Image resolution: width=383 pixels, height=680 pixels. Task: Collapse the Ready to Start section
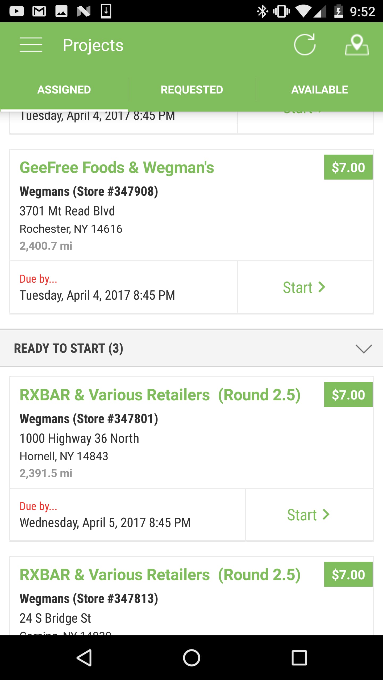pyautogui.click(x=364, y=348)
